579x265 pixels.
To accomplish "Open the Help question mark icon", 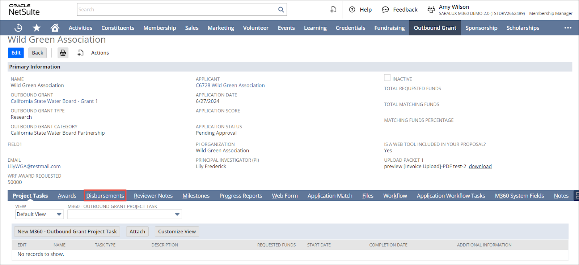I will tap(352, 10).
